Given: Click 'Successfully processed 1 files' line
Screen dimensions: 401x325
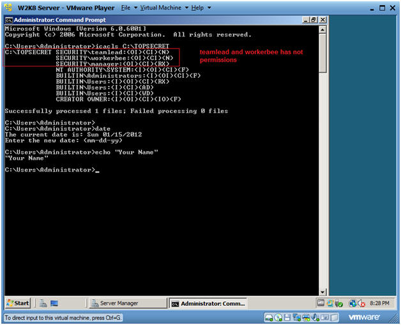Looking at the screenshot, I should [x=116, y=111].
